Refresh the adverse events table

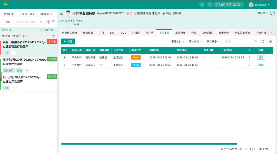(263, 41)
